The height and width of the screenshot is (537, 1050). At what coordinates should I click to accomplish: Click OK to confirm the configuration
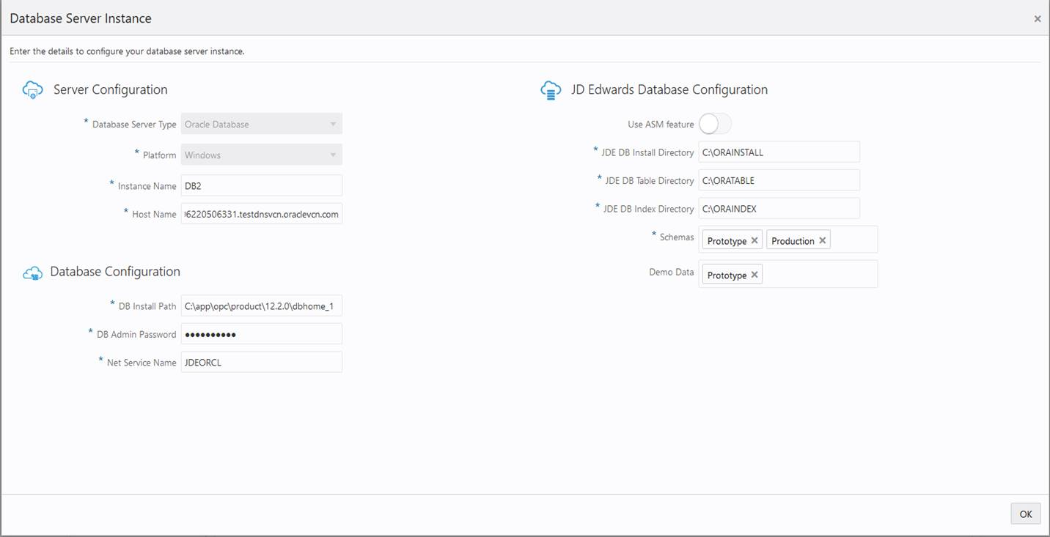[x=1025, y=514]
